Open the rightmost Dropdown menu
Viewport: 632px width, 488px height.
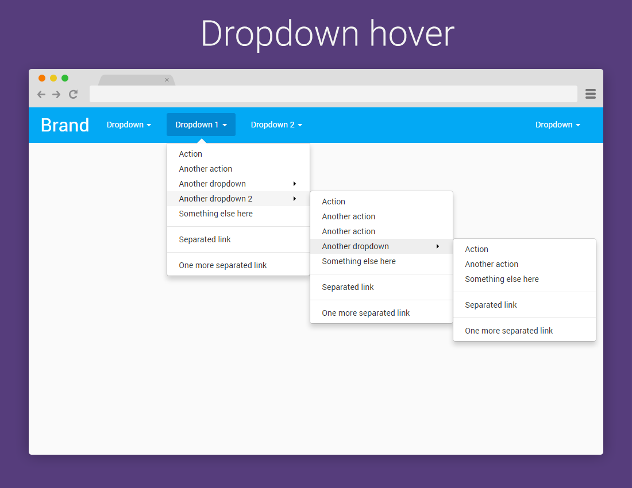click(x=557, y=125)
